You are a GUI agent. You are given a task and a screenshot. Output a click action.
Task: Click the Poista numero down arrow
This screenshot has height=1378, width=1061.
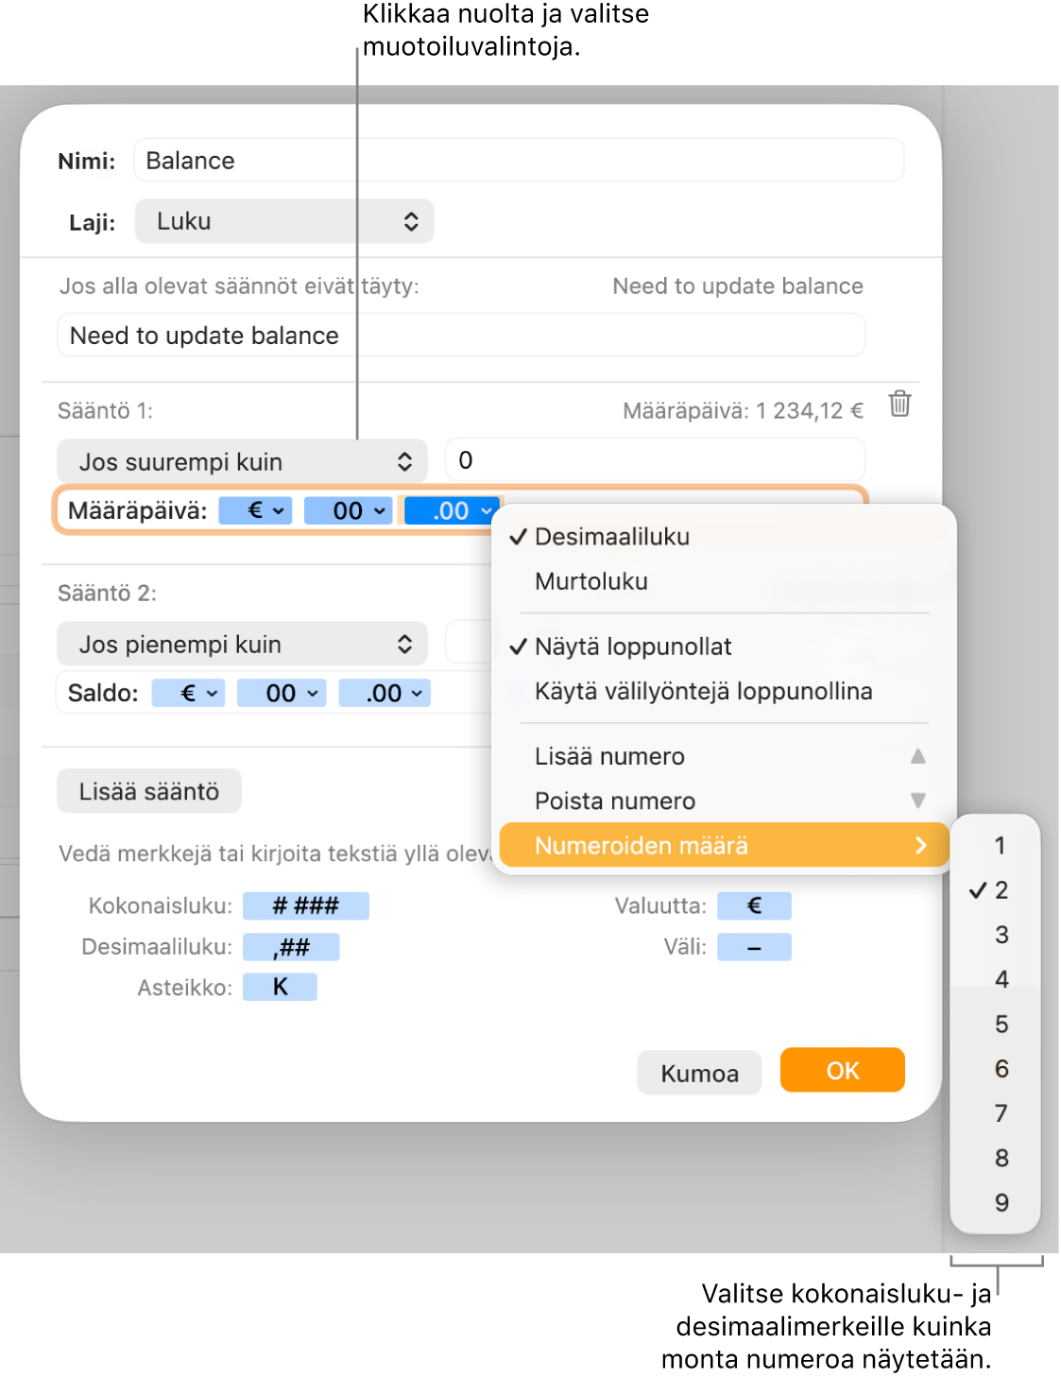(917, 801)
